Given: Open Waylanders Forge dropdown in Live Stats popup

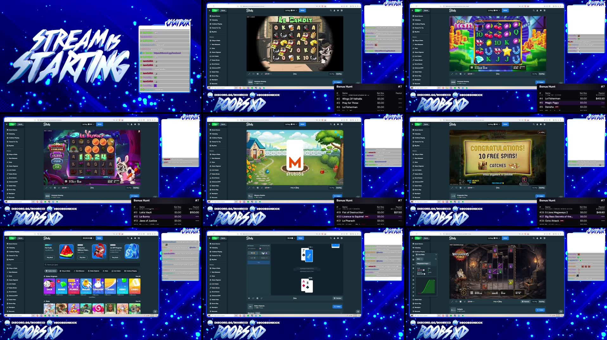Looking at the screenshot, I should click(x=423, y=263).
